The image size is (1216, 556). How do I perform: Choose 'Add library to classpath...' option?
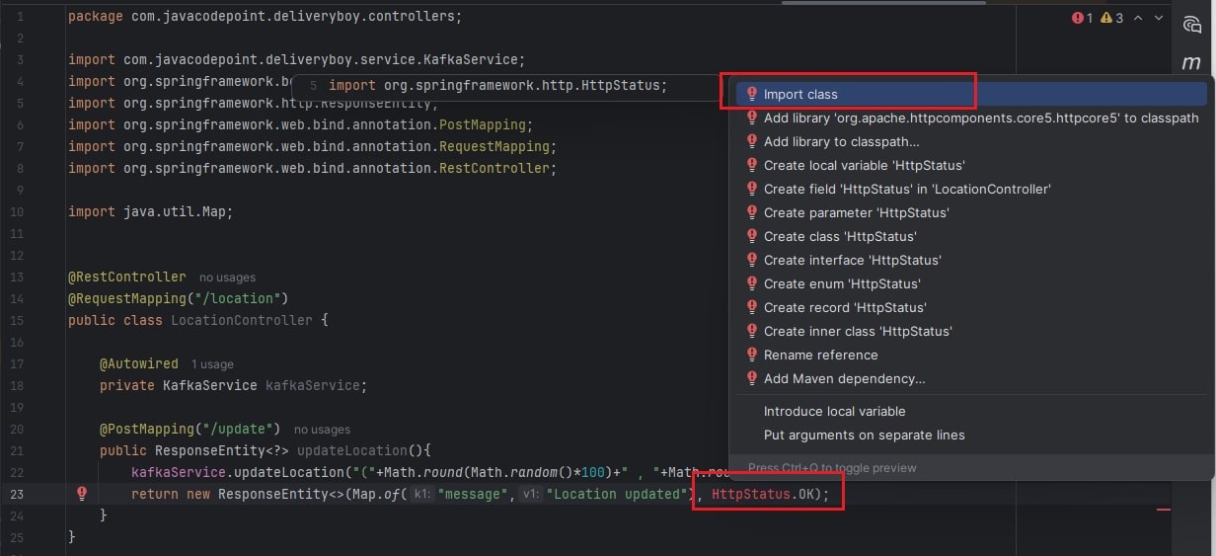pyautogui.click(x=841, y=141)
